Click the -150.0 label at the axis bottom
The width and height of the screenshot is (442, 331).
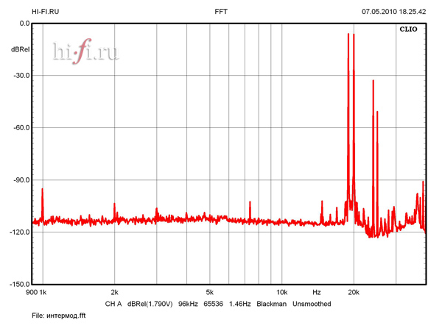tap(19, 285)
